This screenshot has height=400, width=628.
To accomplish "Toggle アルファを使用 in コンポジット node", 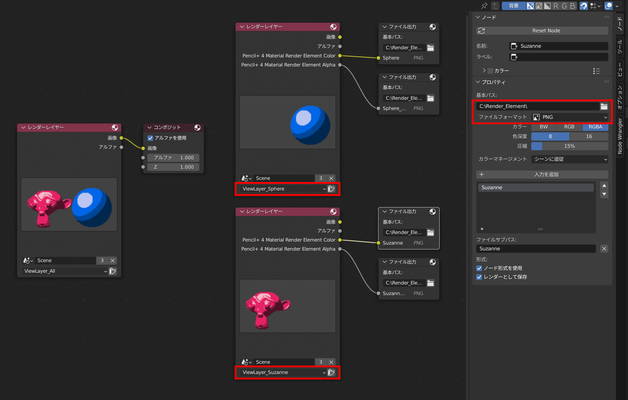I will (x=150, y=138).
